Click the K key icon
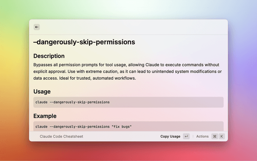This screenshot has width=257, height=161. tap(221, 136)
